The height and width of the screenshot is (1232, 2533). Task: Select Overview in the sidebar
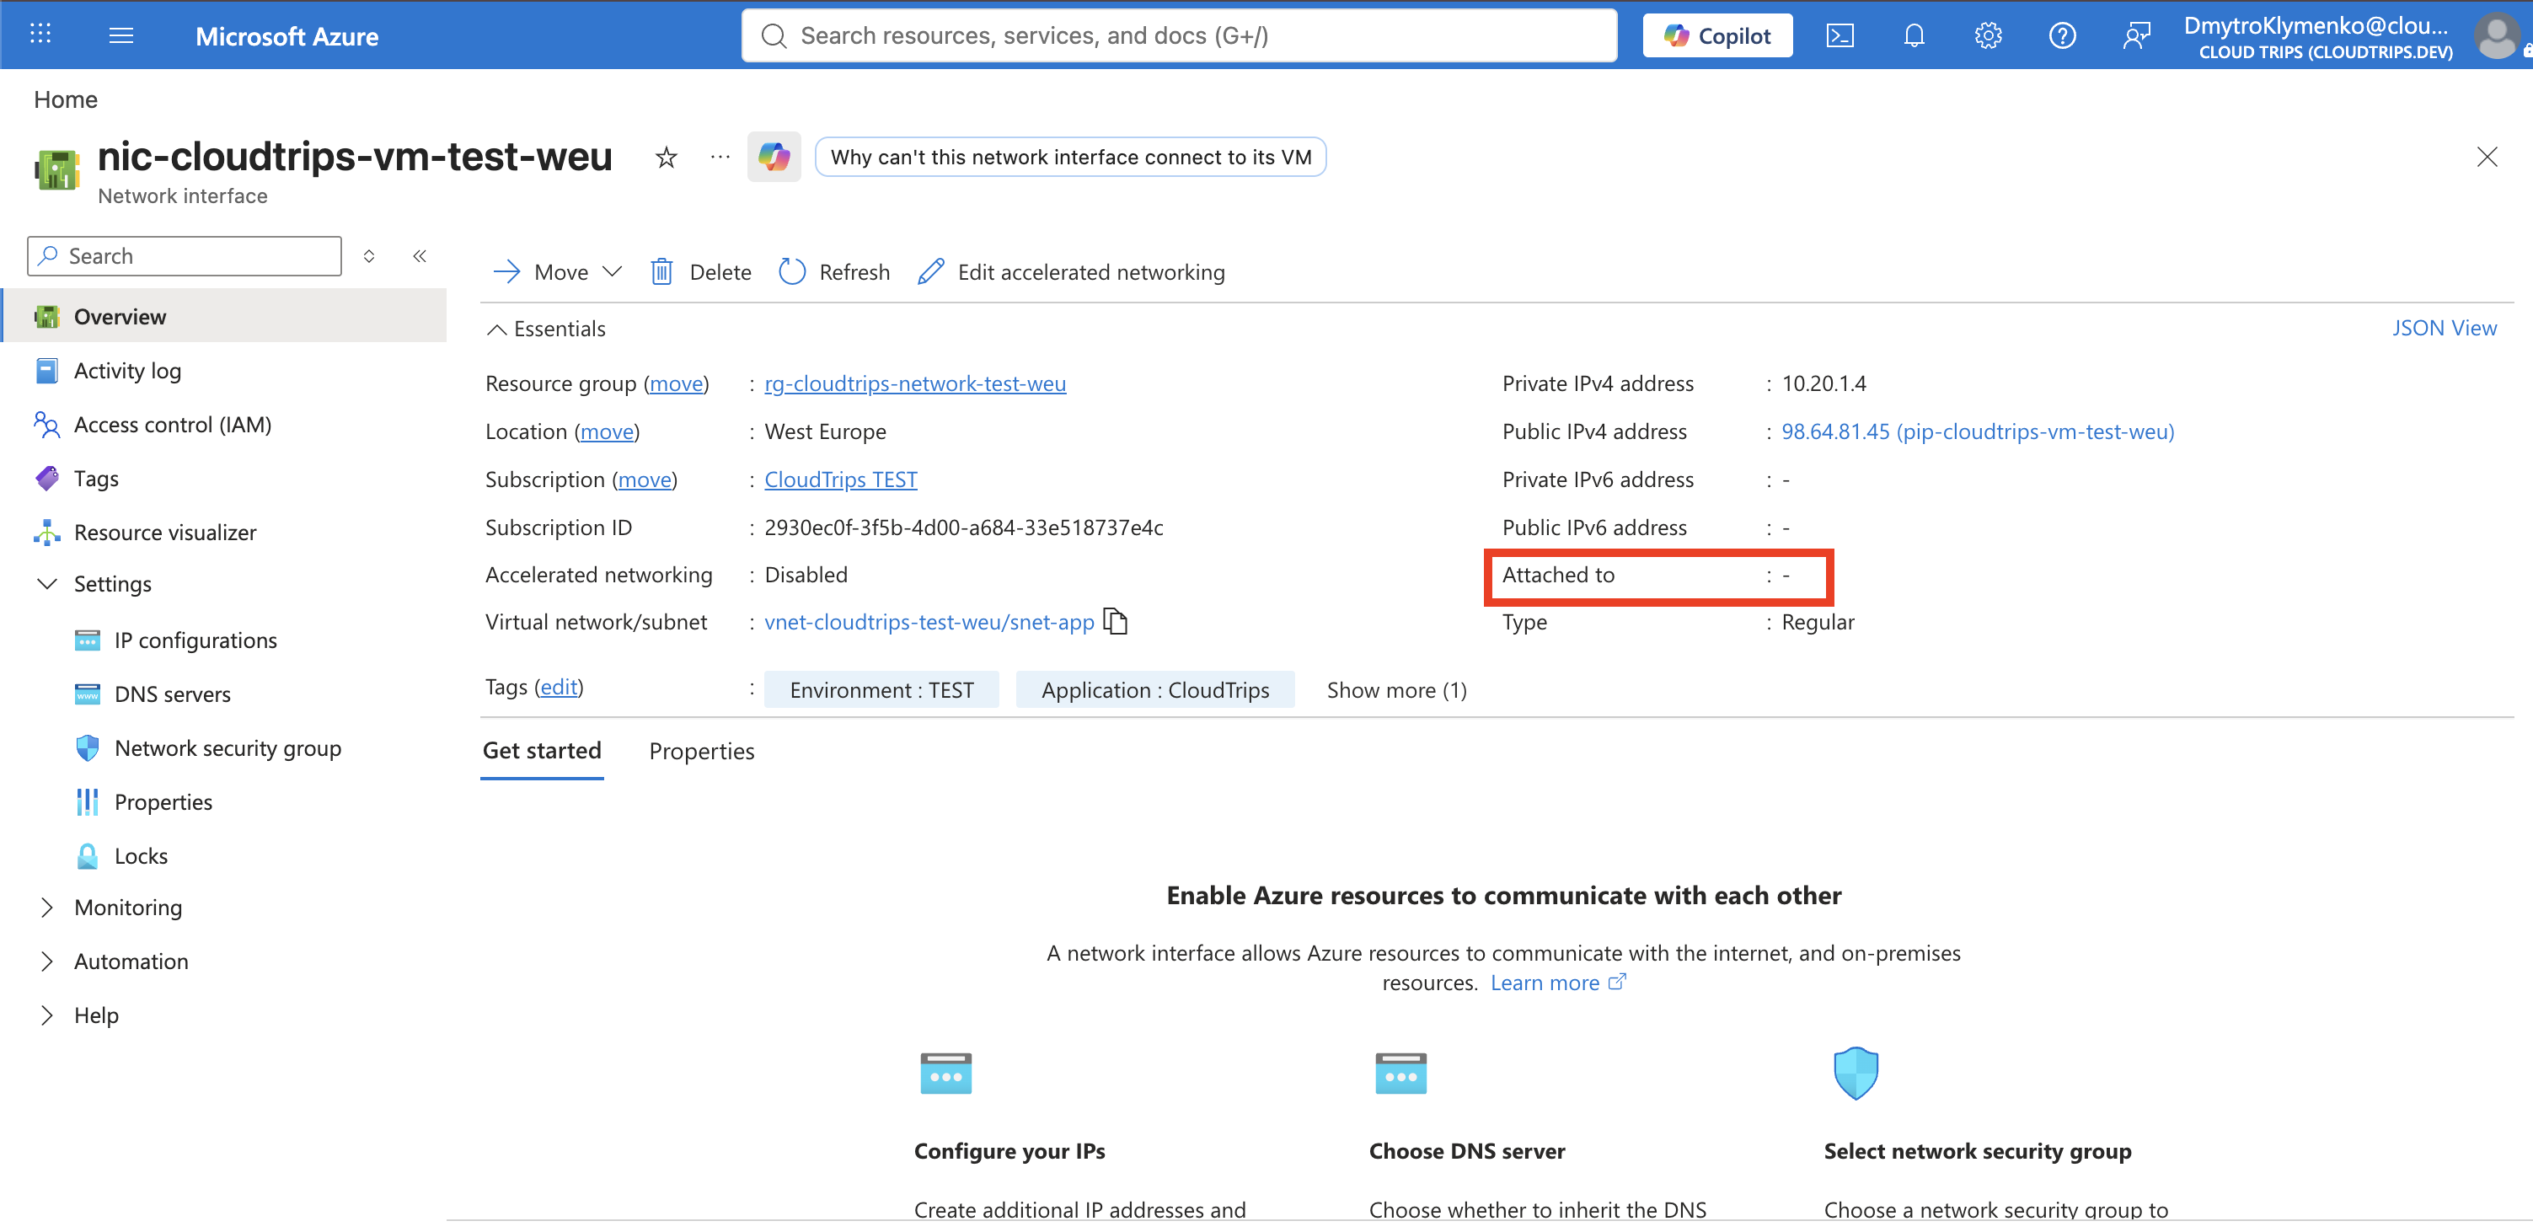coord(225,316)
